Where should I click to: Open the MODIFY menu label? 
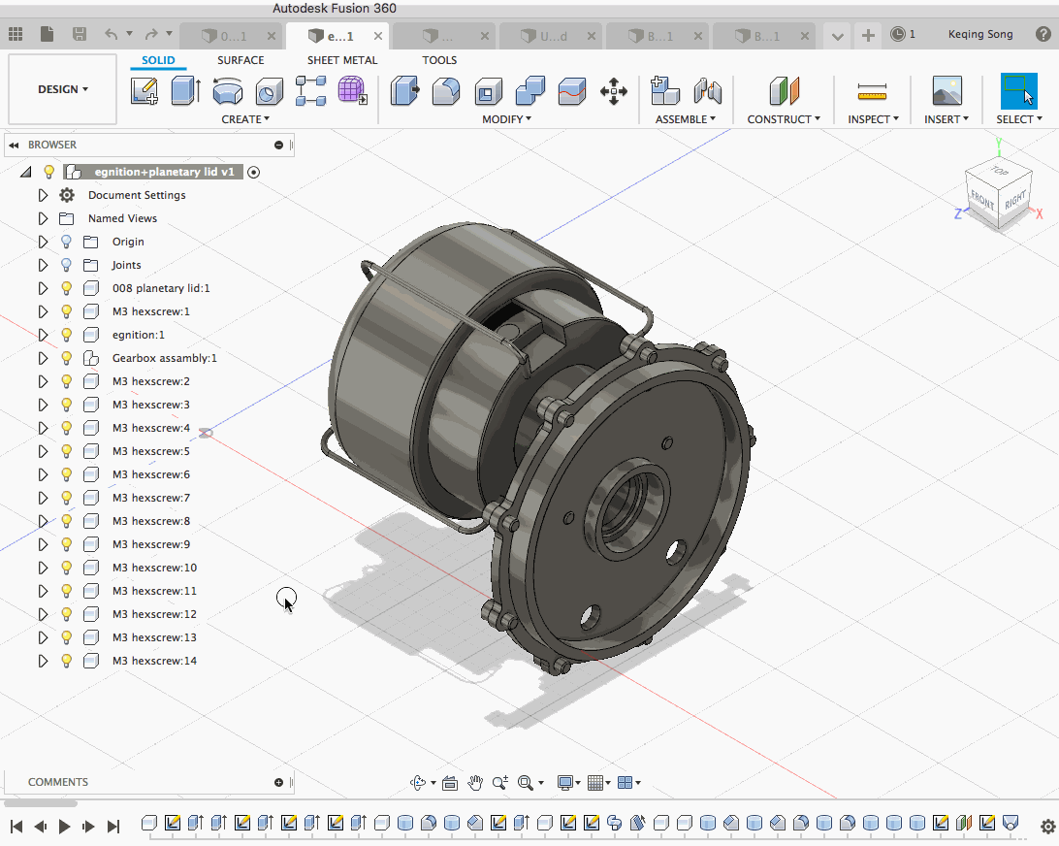tap(506, 119)
